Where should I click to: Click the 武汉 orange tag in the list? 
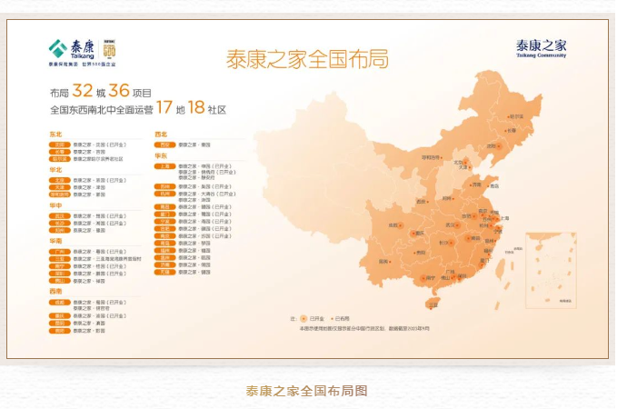[60, 216]
